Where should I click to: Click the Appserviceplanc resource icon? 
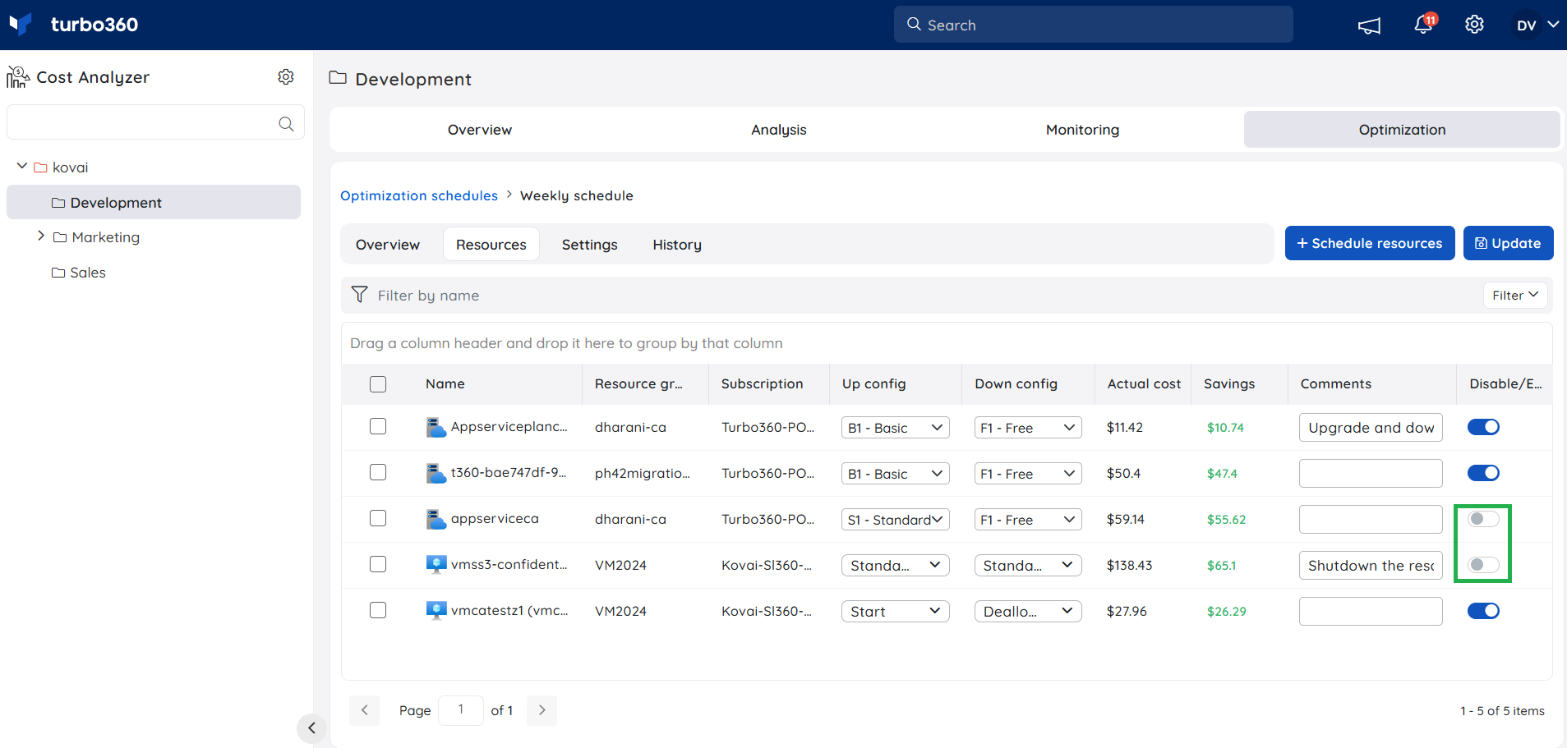pos(436,427)
